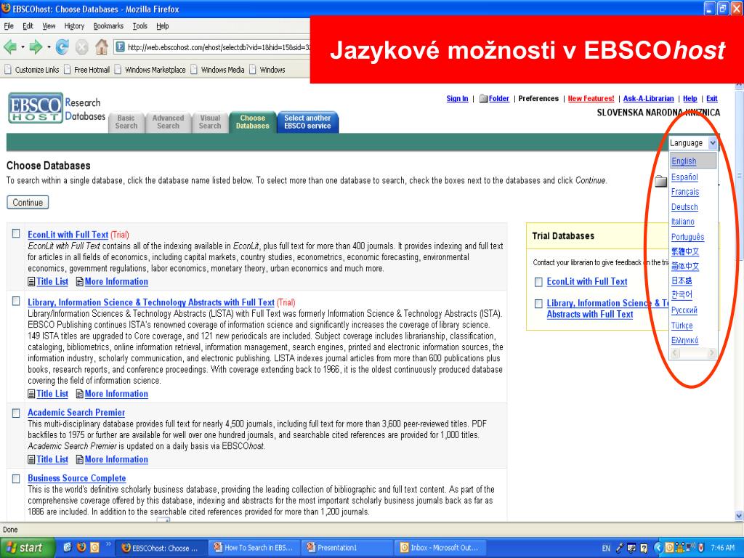The image size is (744, 558).
Task: Check the Business Source Complete checkbox
Action: coord(16,479)
